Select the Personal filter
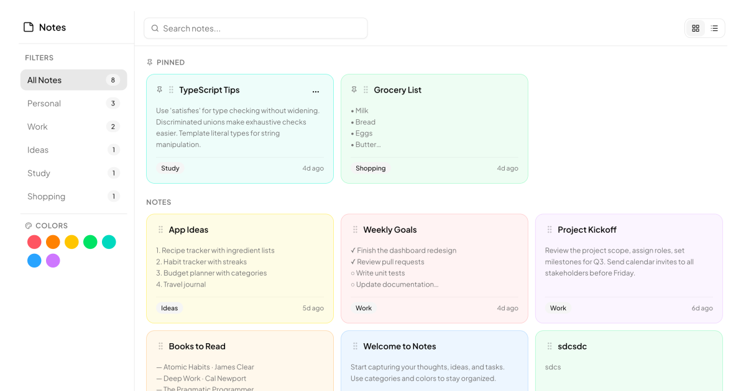Image resolution: width=746 pixels, height=391 pixels. pyautogui.click(x=73, y=103)
